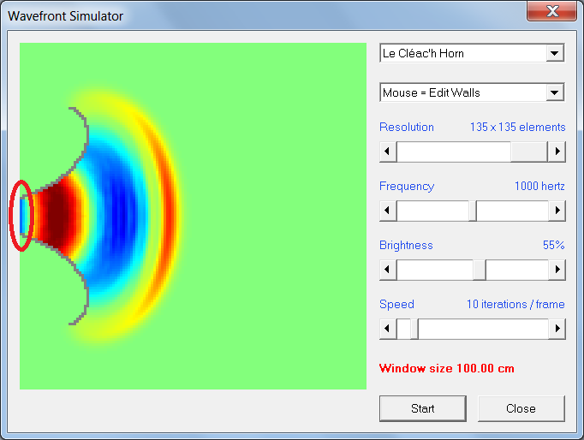
Task: Decrease resolution with the left scrollbar arrow
Action: (x=388, y=152)
